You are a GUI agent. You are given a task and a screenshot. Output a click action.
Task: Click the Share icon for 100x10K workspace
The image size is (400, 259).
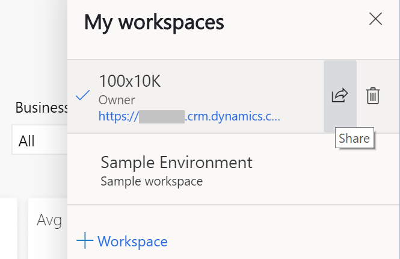point(340,96)
